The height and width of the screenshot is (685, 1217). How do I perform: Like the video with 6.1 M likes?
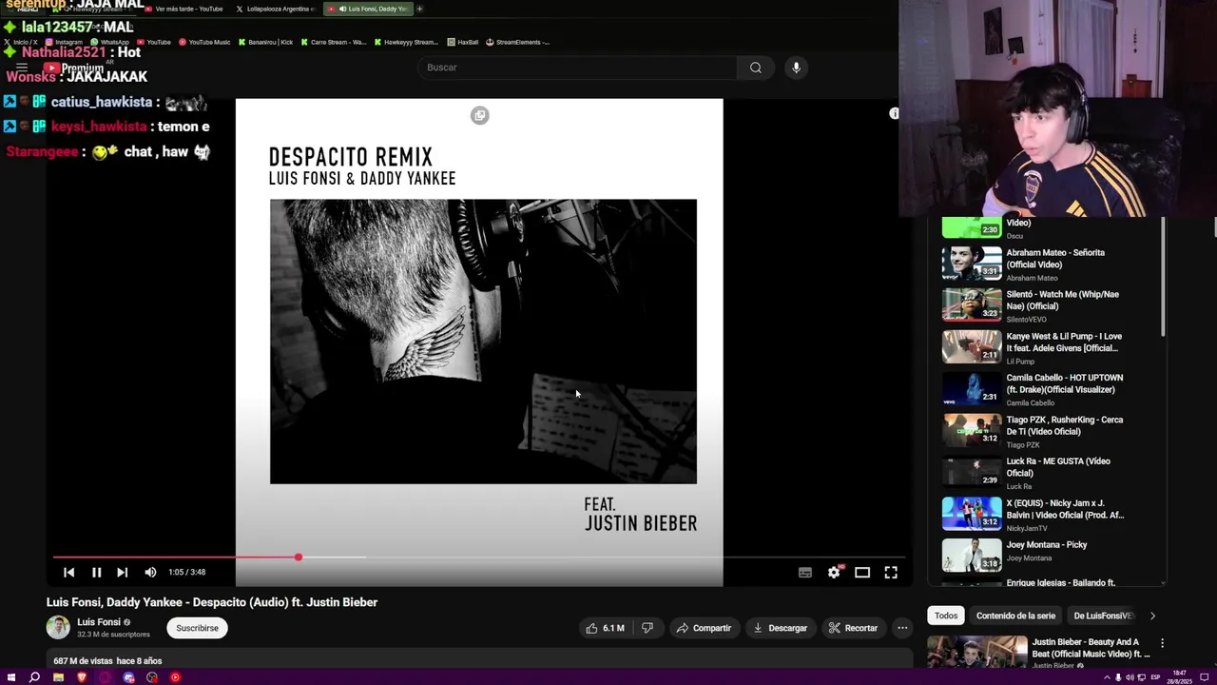[x=604, y=628]
